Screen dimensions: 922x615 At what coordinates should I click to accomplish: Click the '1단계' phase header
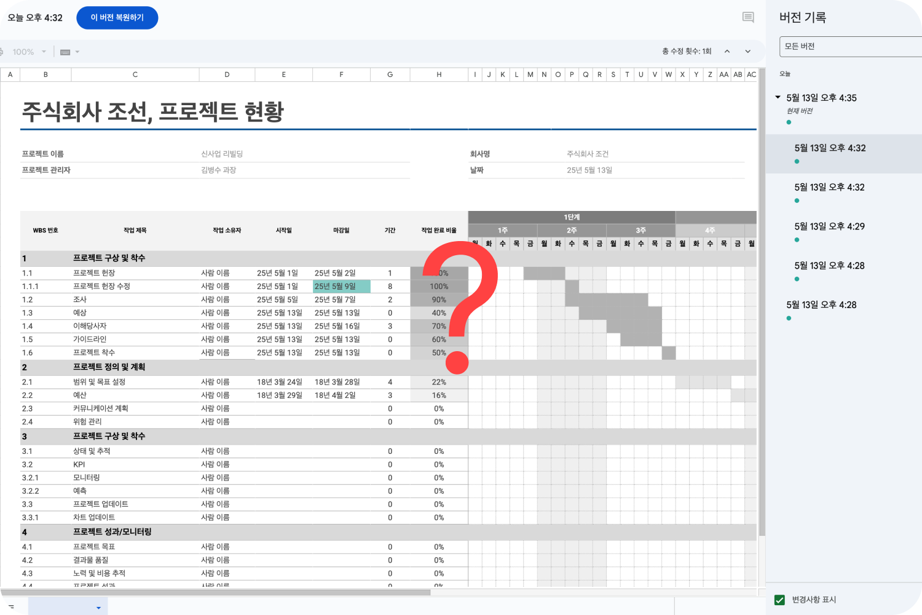(x=572, y=217)
